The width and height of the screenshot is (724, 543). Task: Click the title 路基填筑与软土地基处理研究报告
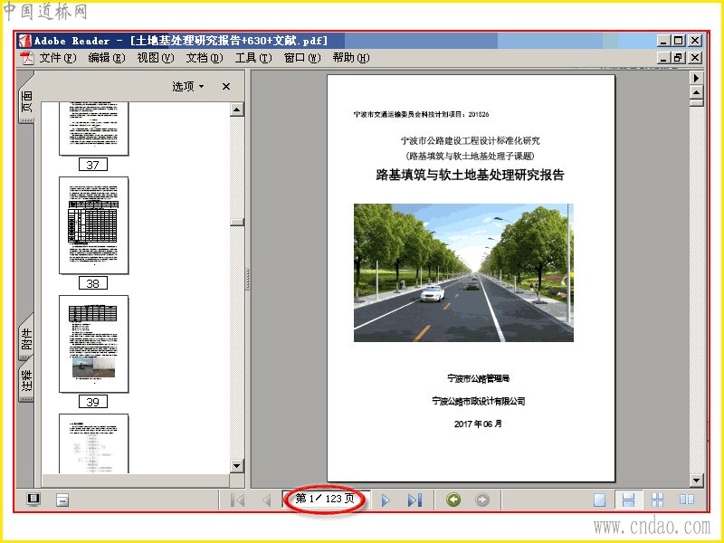coord(470,175)
